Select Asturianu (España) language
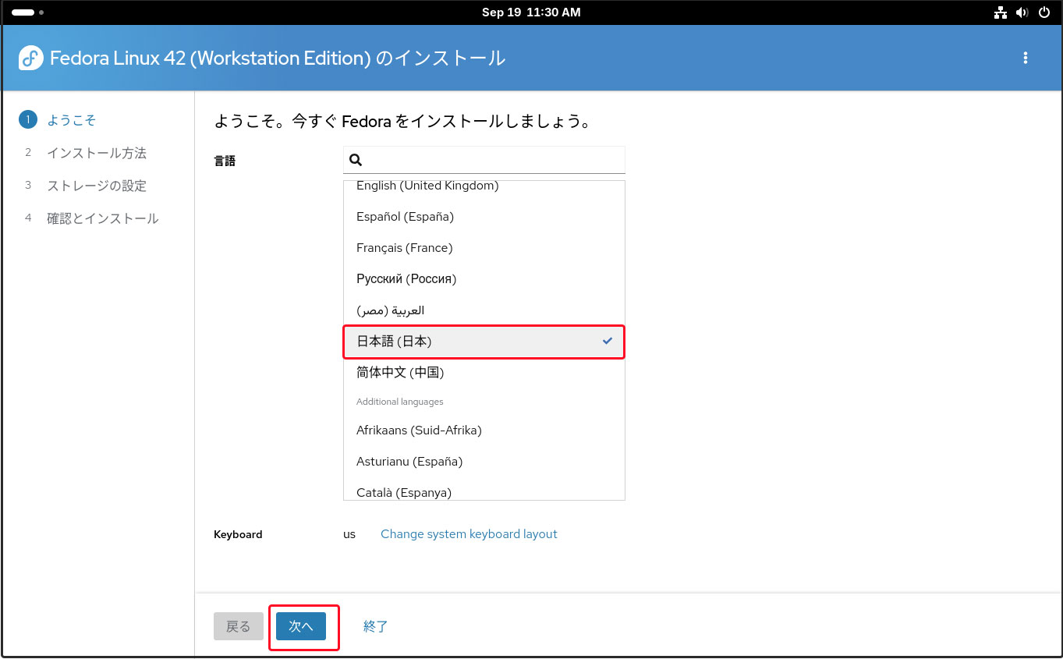Image resolution: width=1063 pixels, height=659 pixels. pyautogui.click(x=484, y=462)
